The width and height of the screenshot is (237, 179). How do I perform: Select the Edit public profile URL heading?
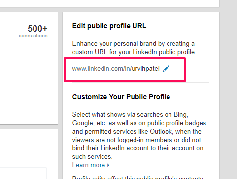(x=109, y=26)
